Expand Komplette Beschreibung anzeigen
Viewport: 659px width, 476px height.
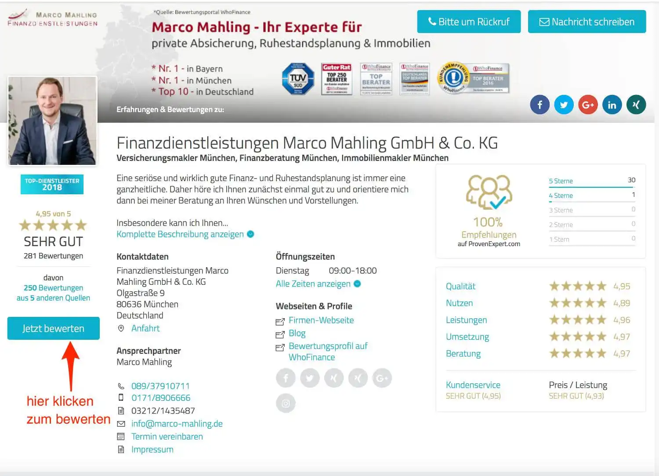click(x=180, y=234)
